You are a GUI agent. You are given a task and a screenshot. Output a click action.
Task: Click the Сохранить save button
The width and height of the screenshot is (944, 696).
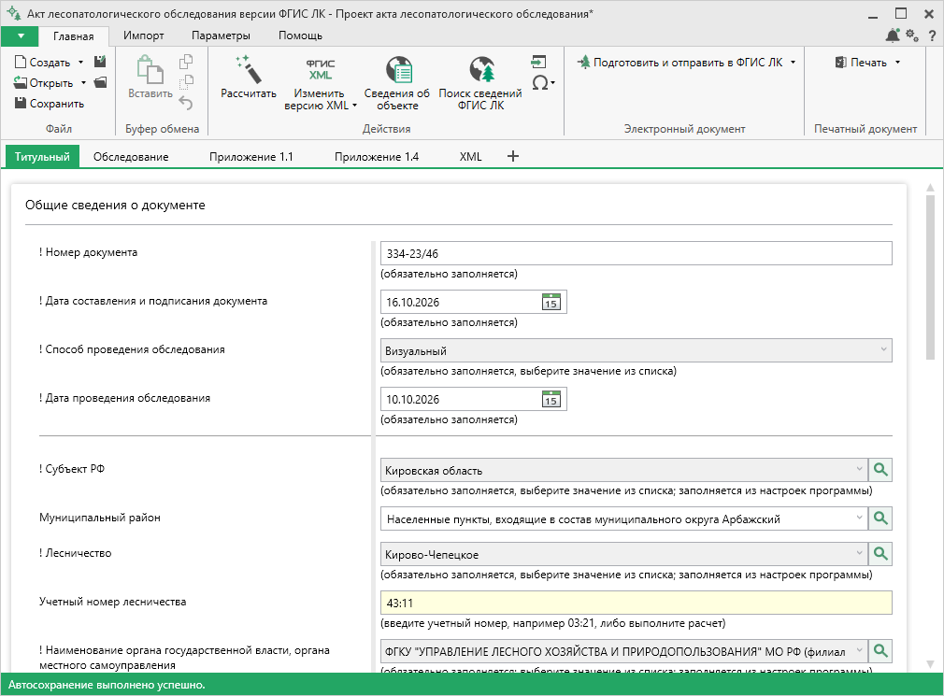pyautogui.click(x=50, y=104)
